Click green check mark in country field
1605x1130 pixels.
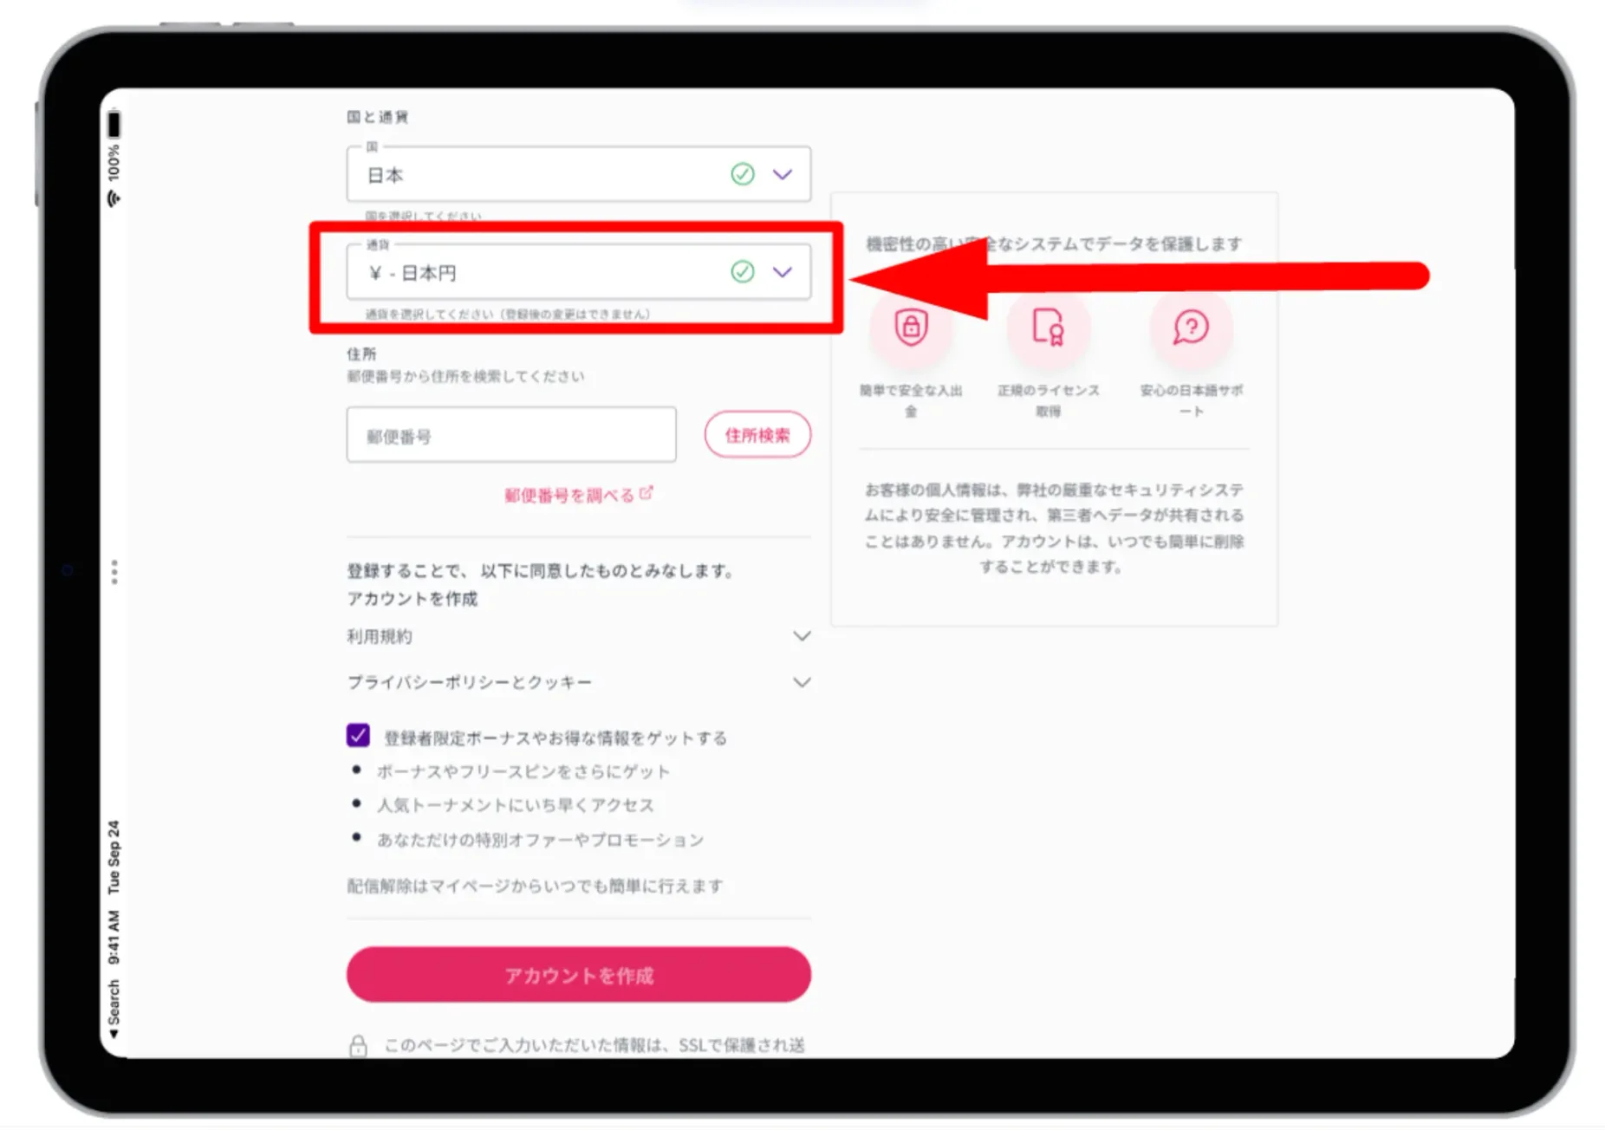pyautogui.click(x=742, y=174)
